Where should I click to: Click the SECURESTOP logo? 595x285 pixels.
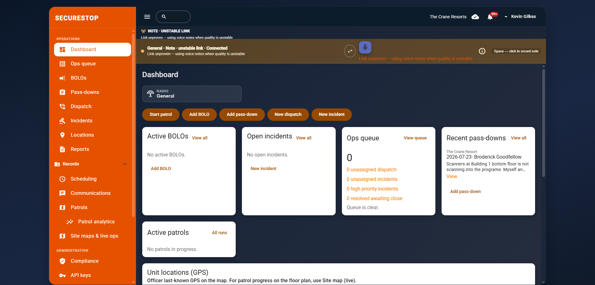click(x=77, y=18)
